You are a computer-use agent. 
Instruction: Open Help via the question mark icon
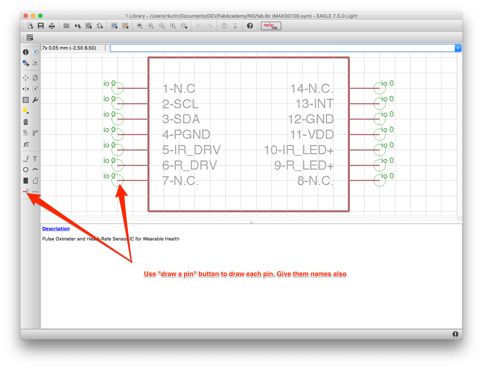coord(250,26)
